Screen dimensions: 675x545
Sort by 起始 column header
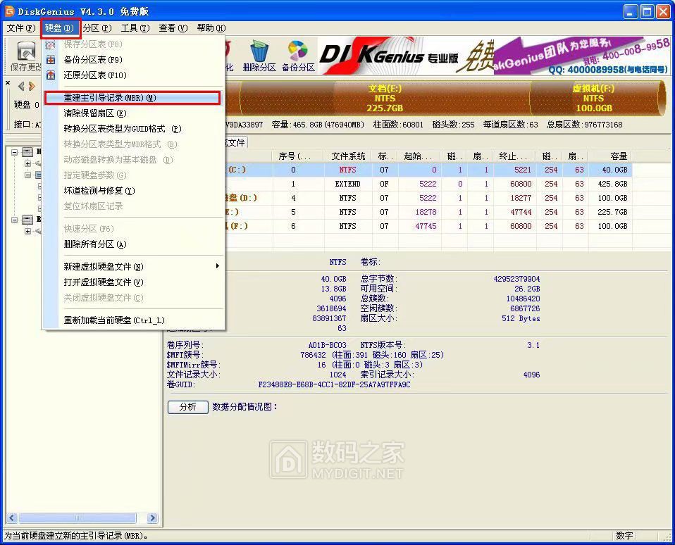click(x=419, y=156)
